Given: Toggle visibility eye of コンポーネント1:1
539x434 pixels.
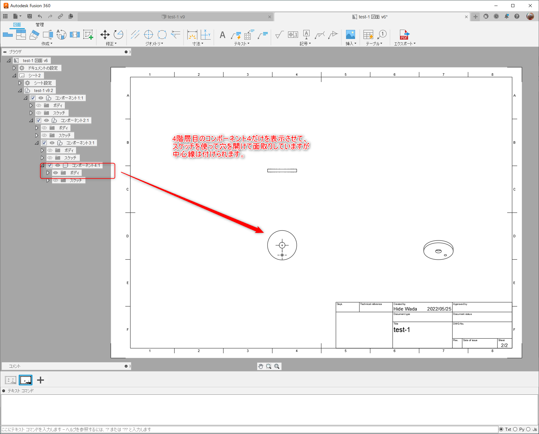Looking at the screenshot, I should 41,98.
